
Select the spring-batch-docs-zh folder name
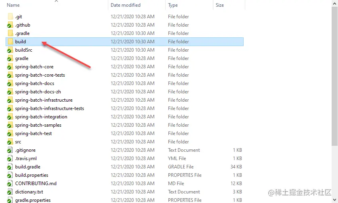click(38, 92)
